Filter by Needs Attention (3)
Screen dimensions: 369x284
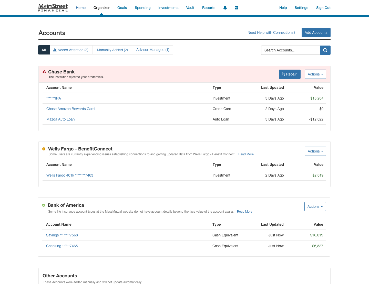(x=71, y=50)
